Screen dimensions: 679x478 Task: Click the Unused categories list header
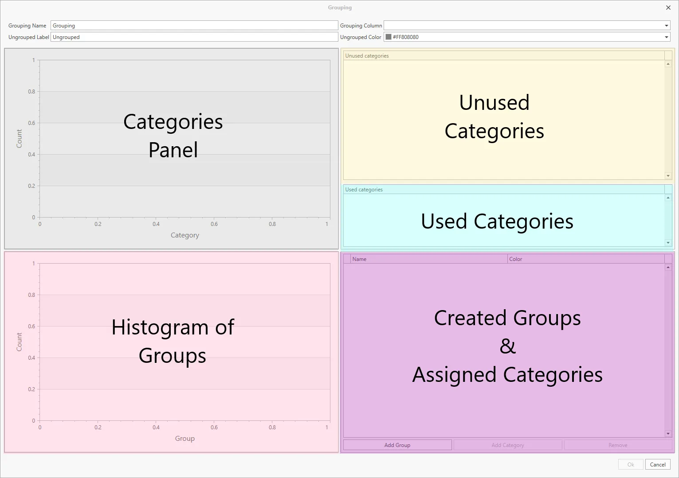504,56
